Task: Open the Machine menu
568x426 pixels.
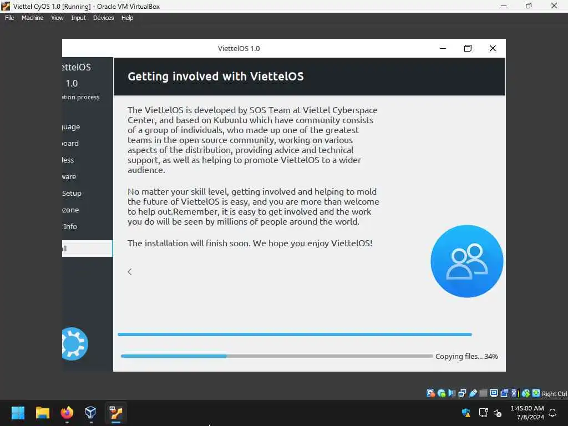Action: coord(32,18)
